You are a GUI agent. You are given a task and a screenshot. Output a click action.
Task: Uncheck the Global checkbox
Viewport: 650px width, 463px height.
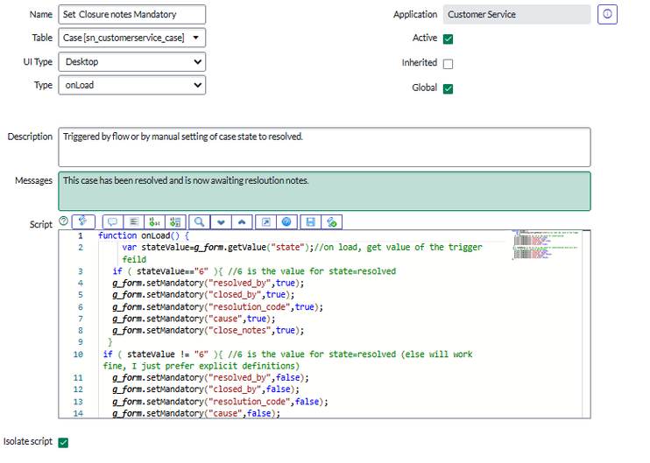(x=449, y=88)
